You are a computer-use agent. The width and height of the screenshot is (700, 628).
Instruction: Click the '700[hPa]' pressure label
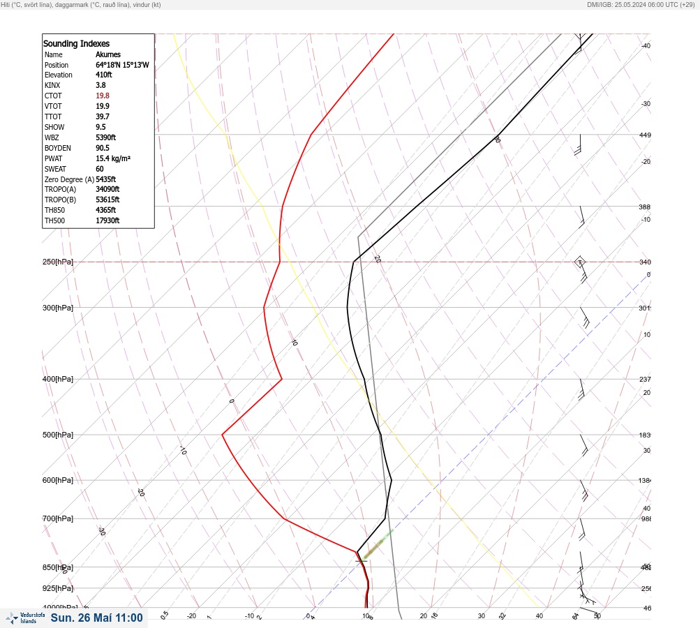coord(58,518)
